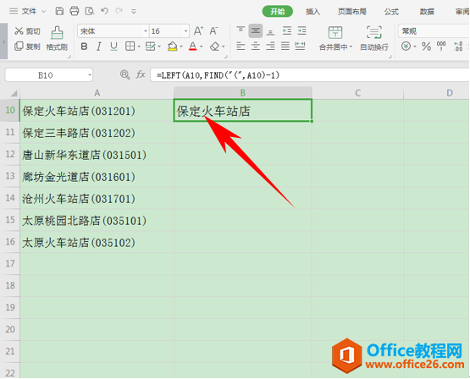Viewport: 470px width, 379px height.
Task: Expand the borders dropdown arrow
Action: 139,47
